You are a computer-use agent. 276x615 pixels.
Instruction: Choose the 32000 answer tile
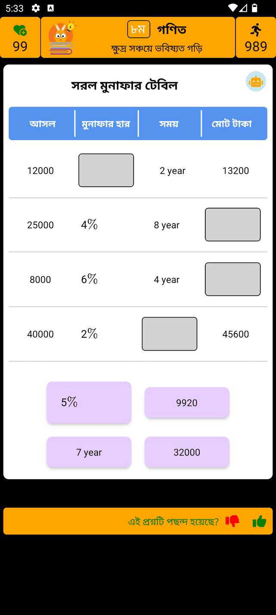pyautogui.click(x=187, y=452)
